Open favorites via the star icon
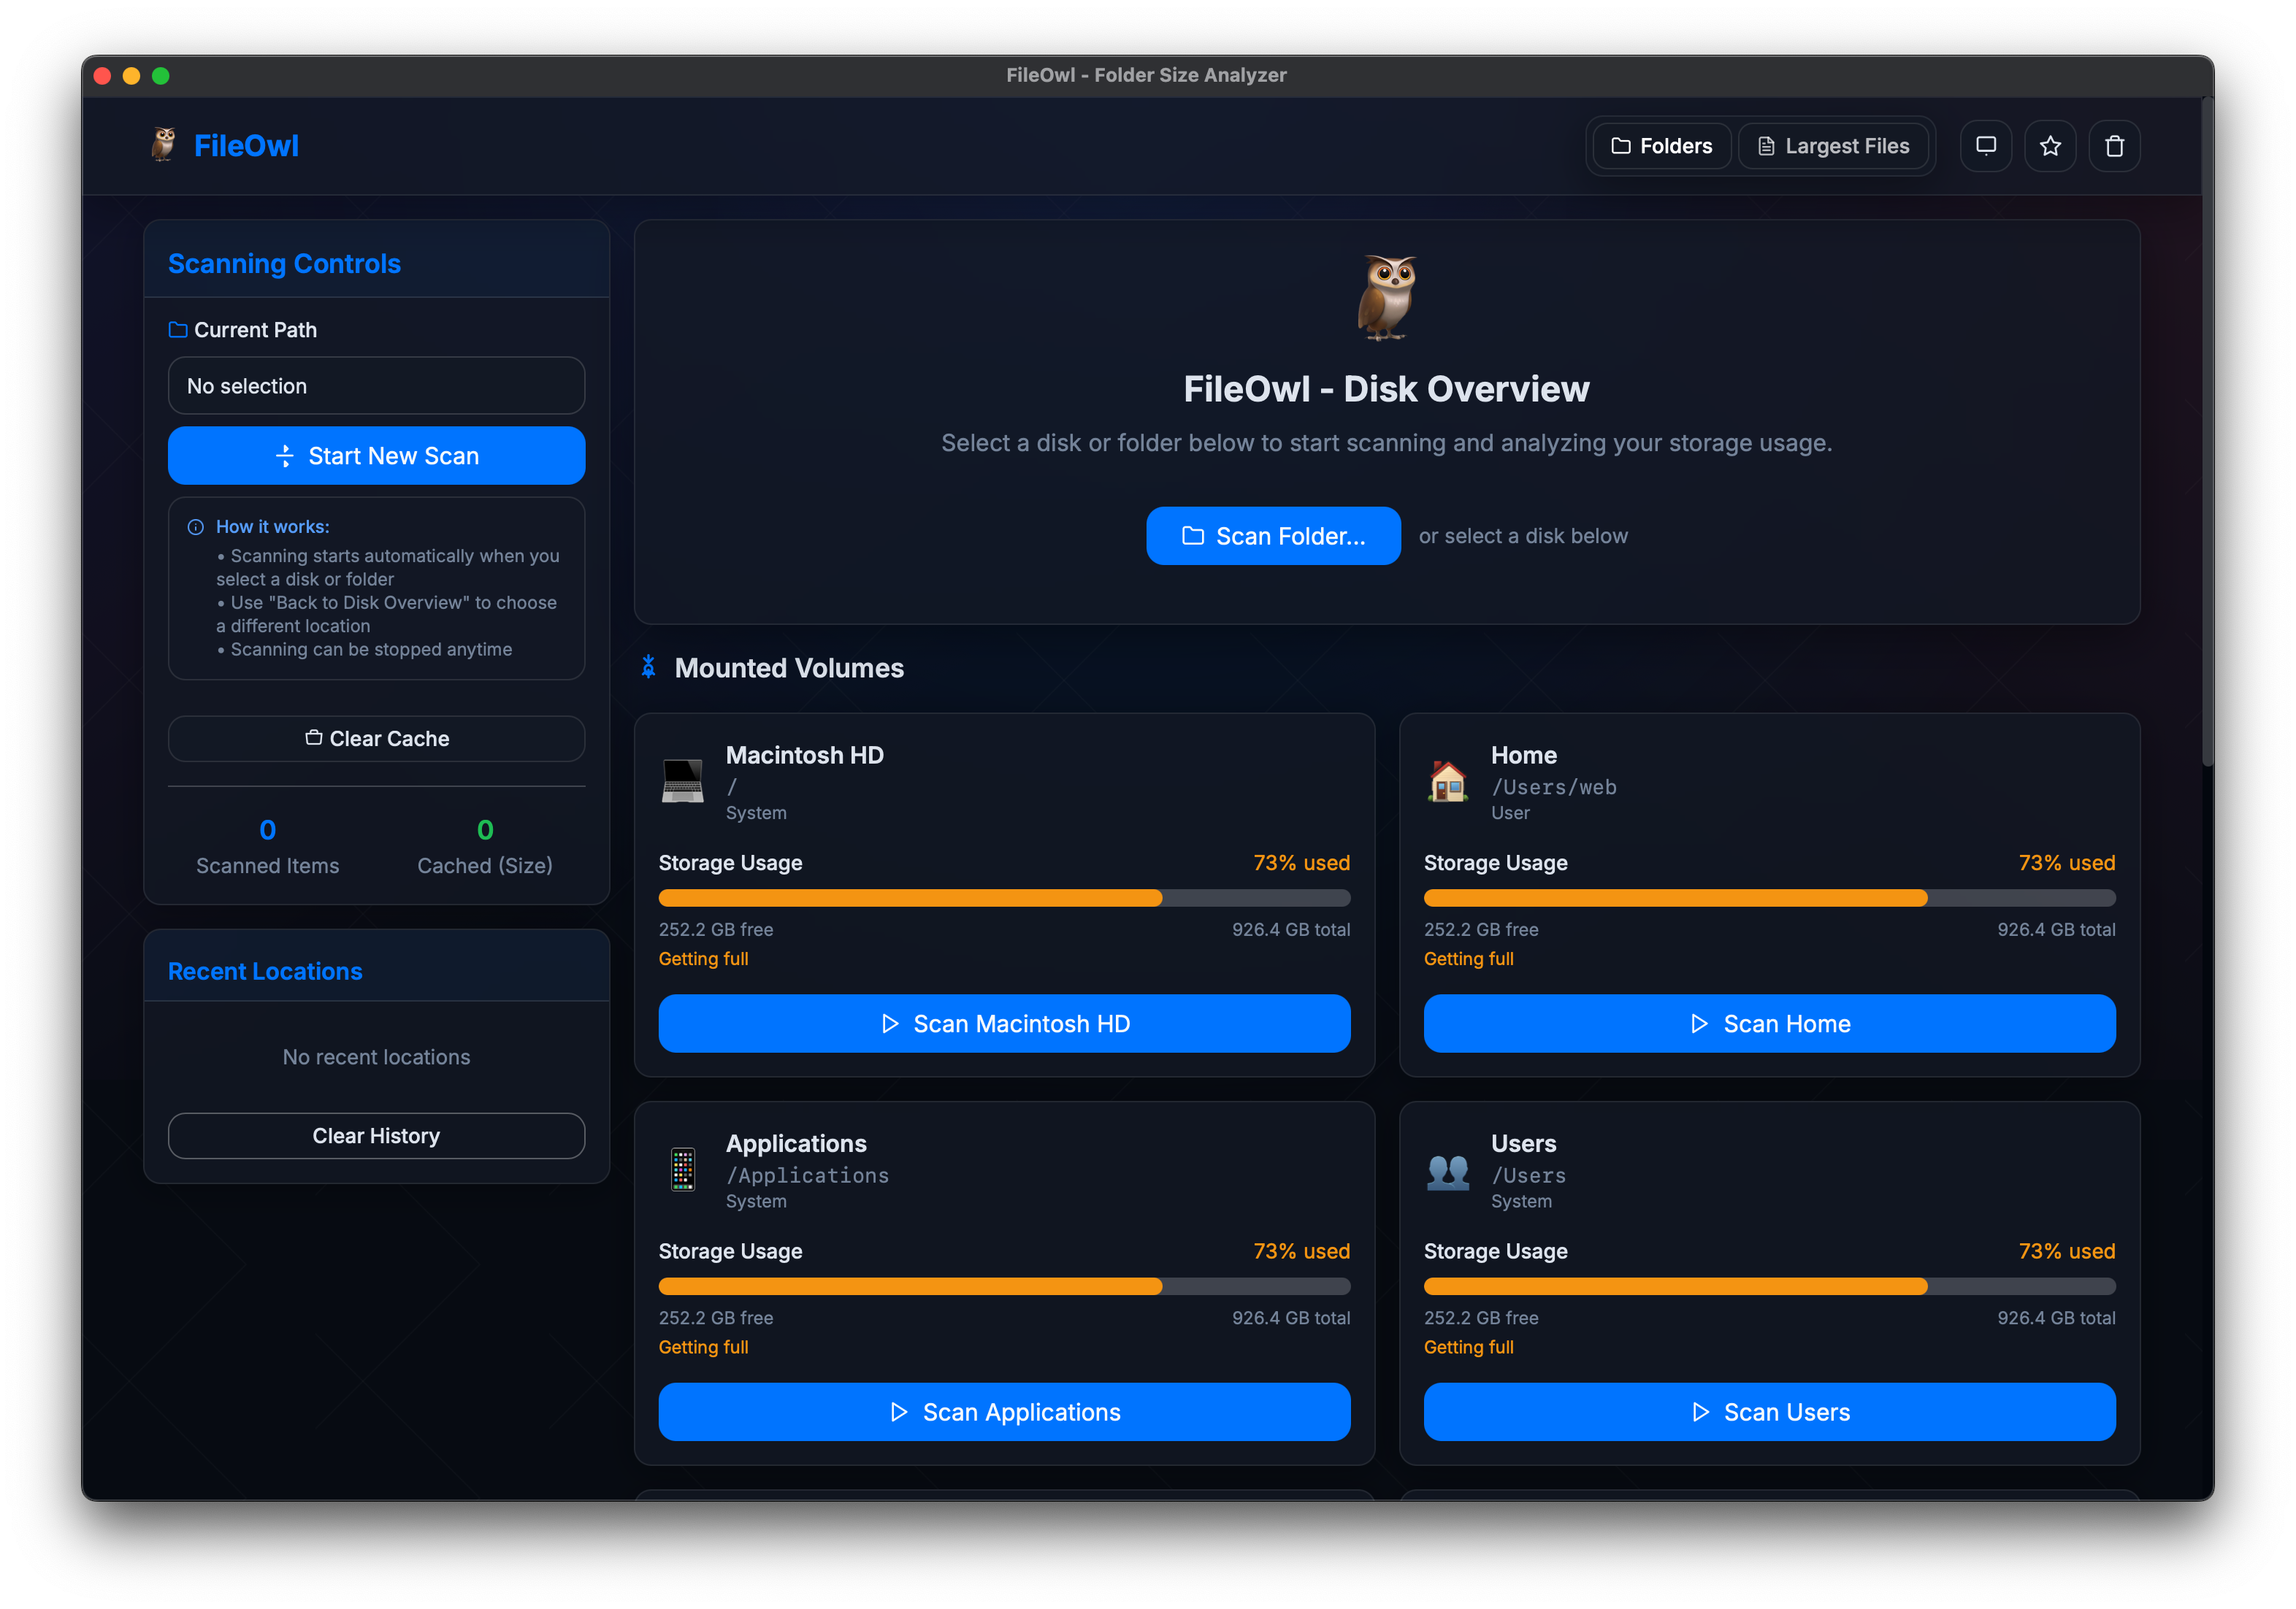 click(2050, 145)
